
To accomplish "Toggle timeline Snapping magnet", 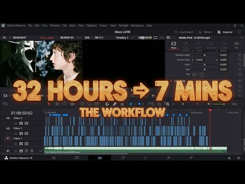I will [107, 104].
